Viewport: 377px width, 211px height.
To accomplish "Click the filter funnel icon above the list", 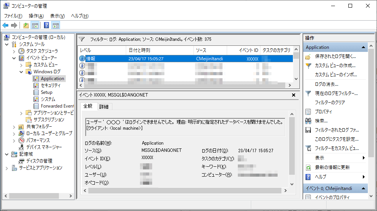I will (x=81, y=39).
